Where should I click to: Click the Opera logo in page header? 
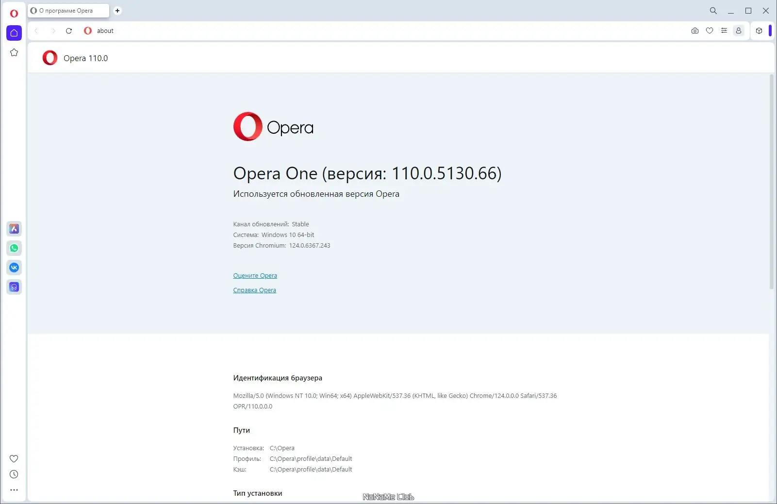click(x=50, y=58)
